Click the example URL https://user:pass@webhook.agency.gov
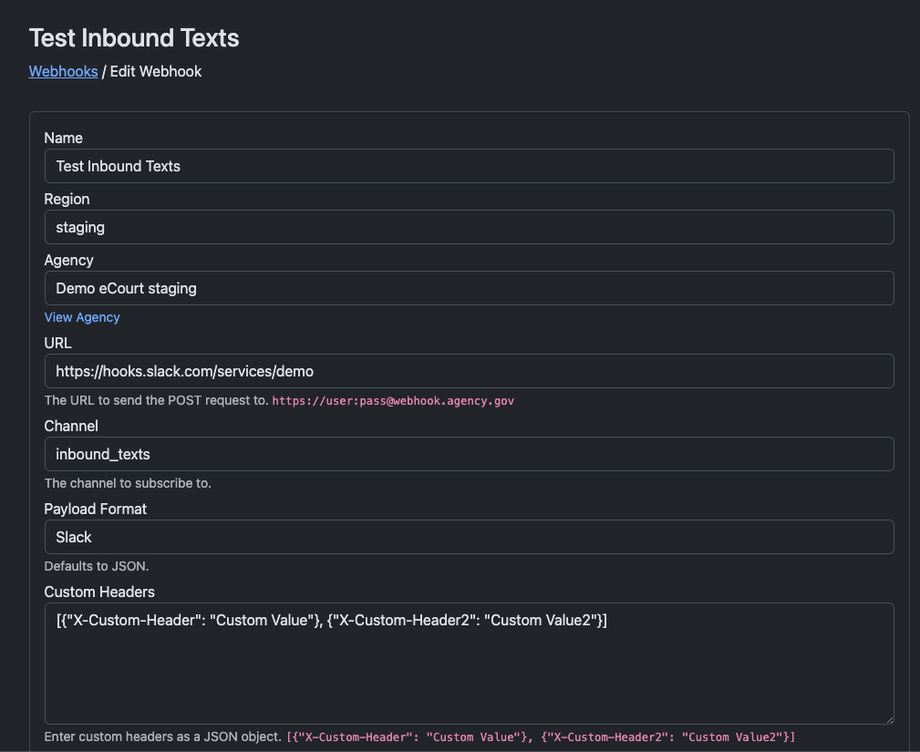Image resolution: width=920 pixels, height=752 pixels. point(393,401)
